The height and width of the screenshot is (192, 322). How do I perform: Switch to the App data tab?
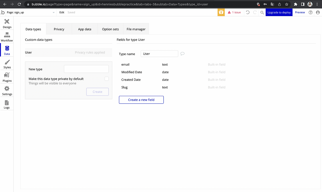pyautogui.click(x=85, y=29)
